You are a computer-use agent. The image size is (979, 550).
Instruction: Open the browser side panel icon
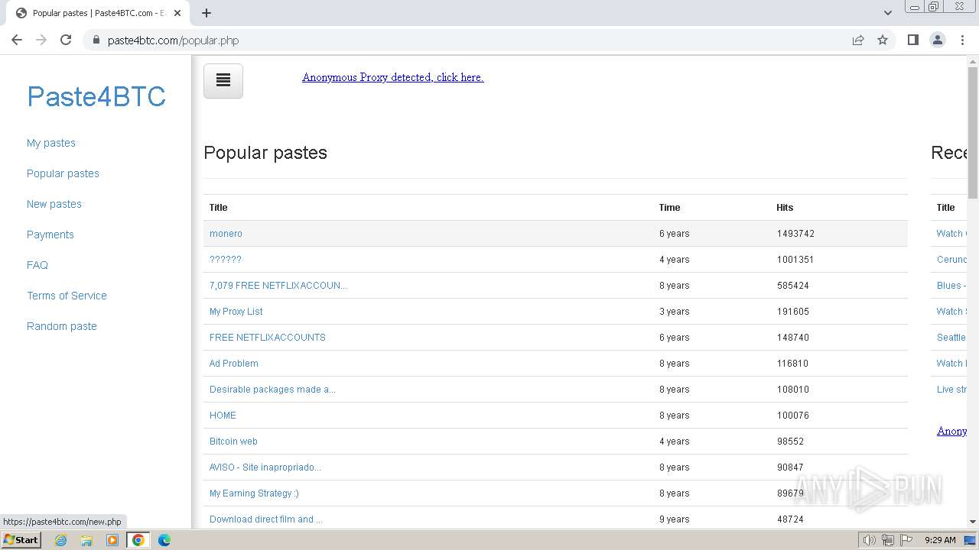pos(912,40)
